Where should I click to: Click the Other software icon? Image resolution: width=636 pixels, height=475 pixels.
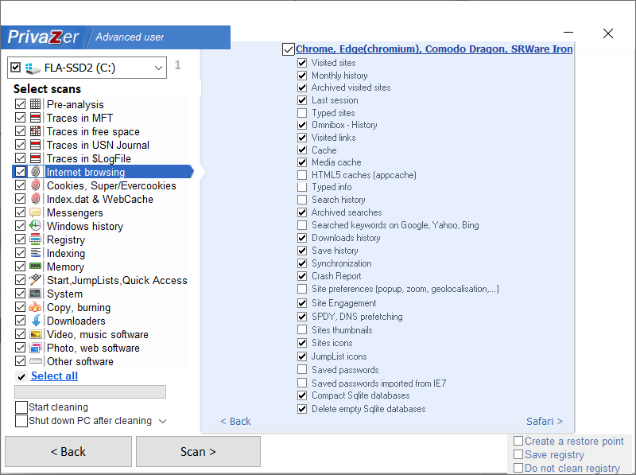35,361
